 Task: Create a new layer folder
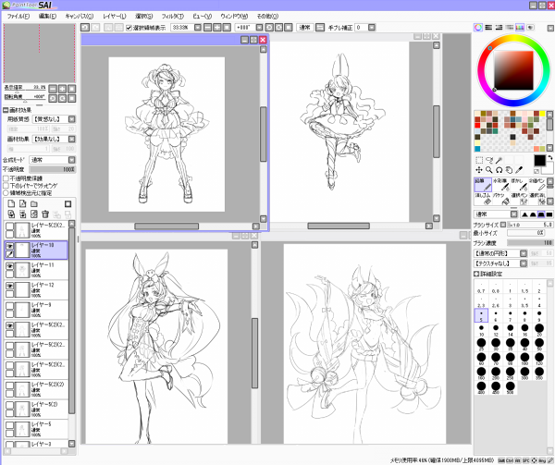click(x=34, y=203)
